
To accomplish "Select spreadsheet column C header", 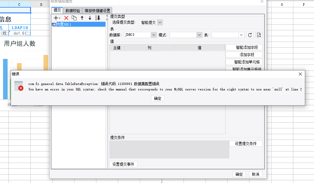I will (19, 4).
